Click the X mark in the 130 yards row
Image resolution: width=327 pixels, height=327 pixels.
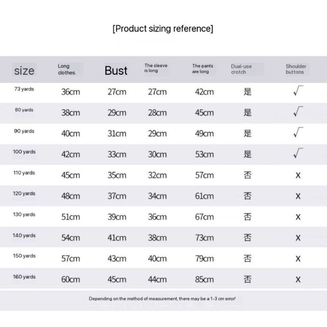tap(298, 217)
